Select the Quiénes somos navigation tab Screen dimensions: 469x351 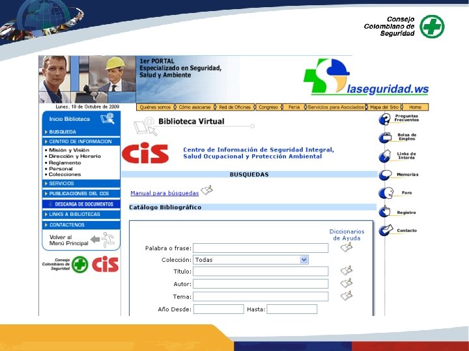click(155, 107)
